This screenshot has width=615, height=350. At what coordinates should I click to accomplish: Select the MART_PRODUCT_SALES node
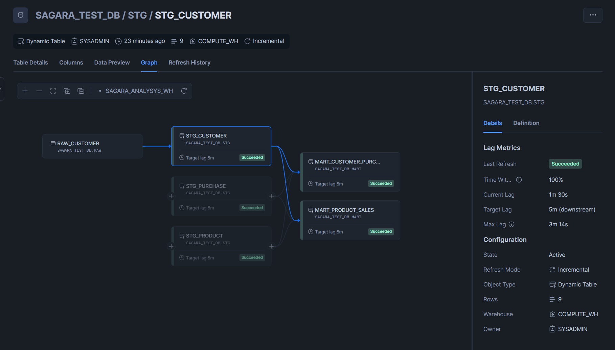[x=350, y=220]
